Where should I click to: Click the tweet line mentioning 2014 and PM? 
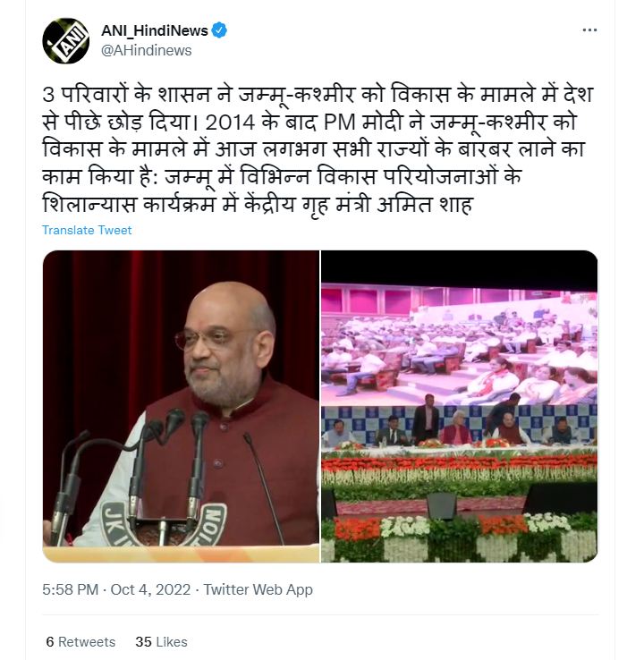click(309, 123)
